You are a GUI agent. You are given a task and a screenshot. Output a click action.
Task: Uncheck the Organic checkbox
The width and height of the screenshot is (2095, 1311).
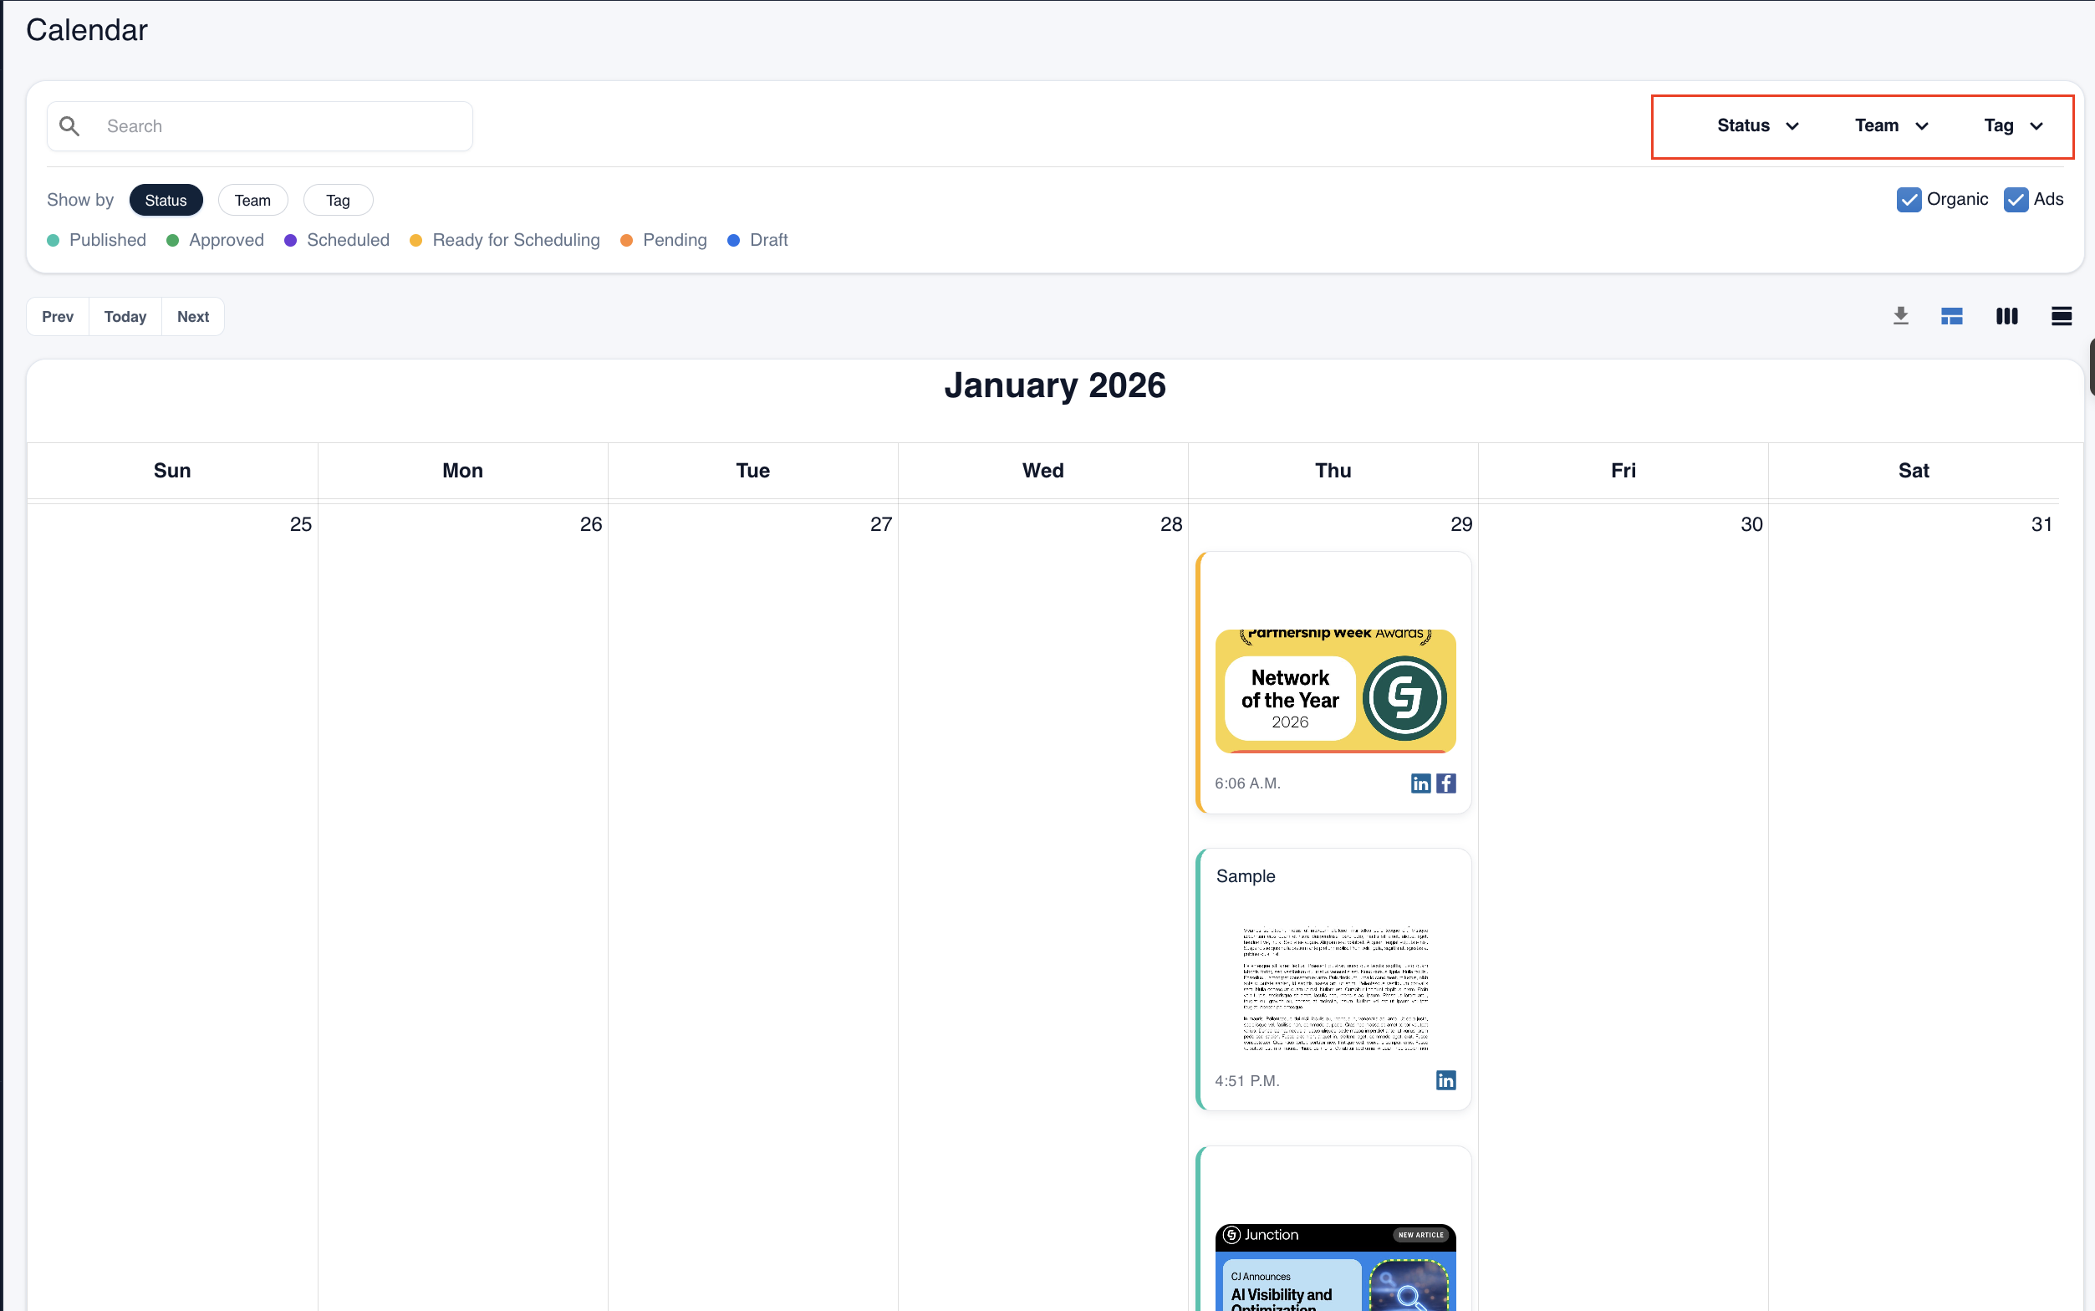(1909, 198)
